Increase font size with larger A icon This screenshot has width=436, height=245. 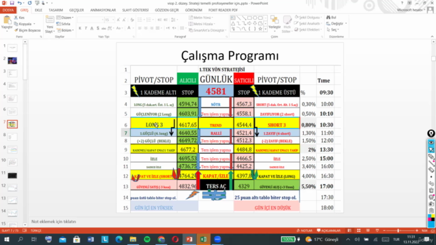pos(118,20)
